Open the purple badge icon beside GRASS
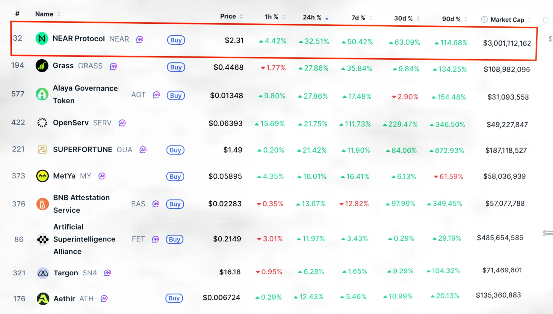 tap(113, 66)
